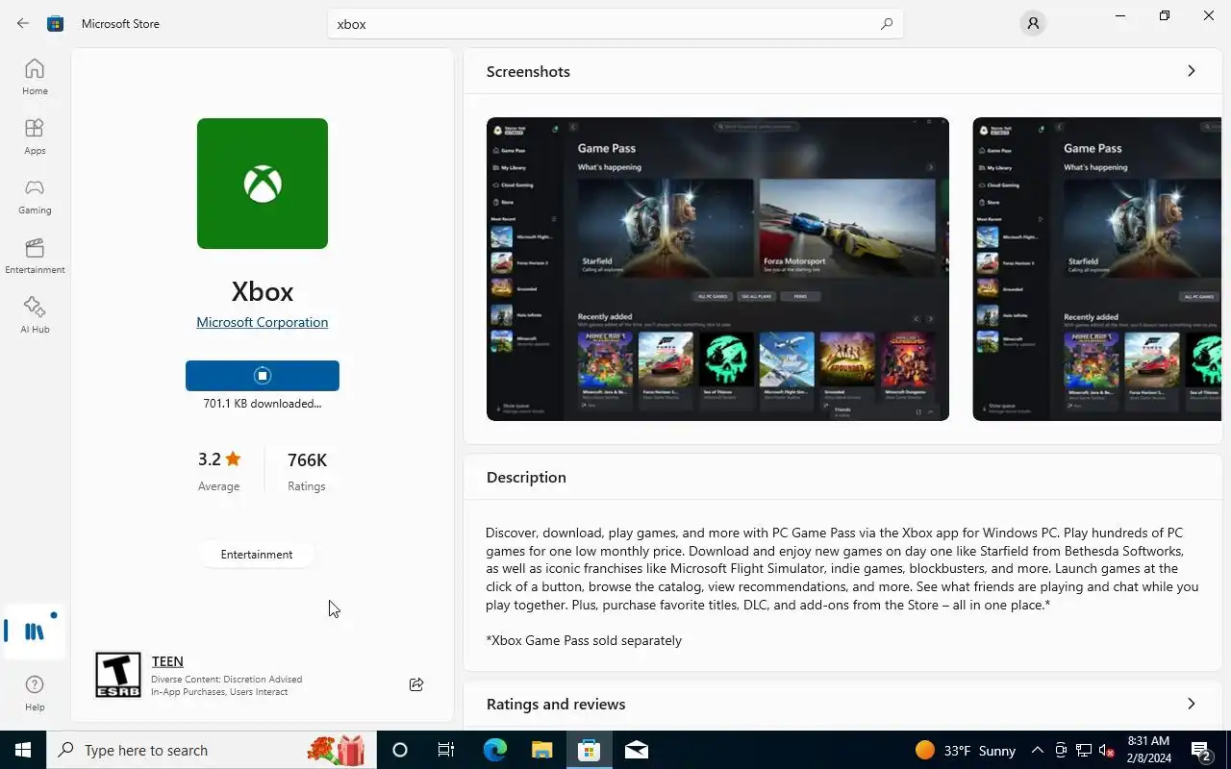Open the clock showing 8:31 AM
The image size is (1231, 769).
pos(1148,750)
